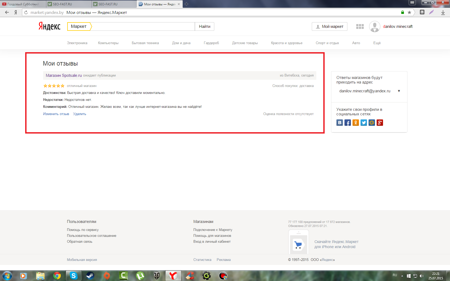Open 'Вход в личный кабинет' link
Screen dimensions: 450x281
click(212, 241)
